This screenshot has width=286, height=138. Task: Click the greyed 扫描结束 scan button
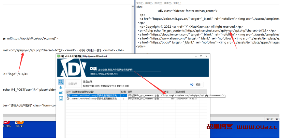point(73,83)
